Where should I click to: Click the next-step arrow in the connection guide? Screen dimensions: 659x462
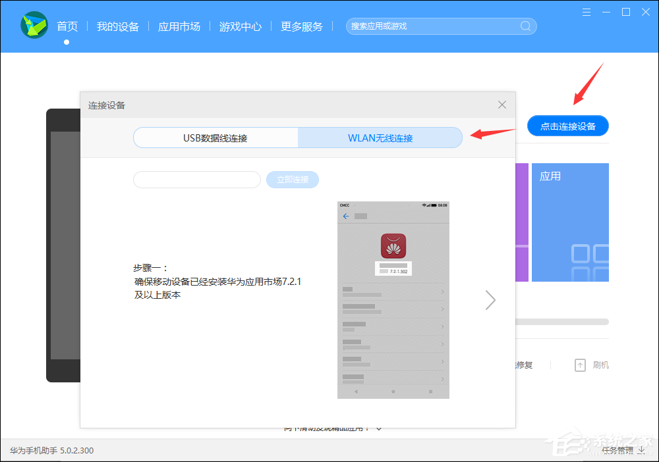coord(490,300)
